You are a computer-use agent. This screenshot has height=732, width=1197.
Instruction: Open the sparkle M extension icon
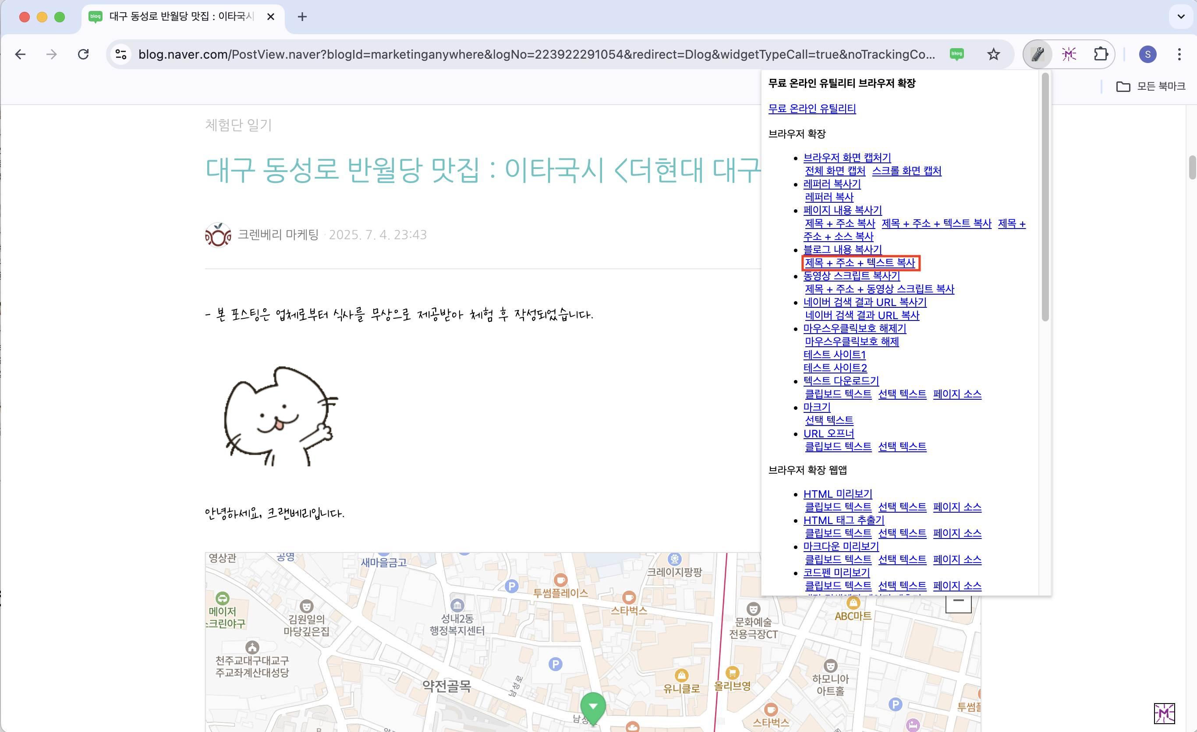tap(1069, 54)
